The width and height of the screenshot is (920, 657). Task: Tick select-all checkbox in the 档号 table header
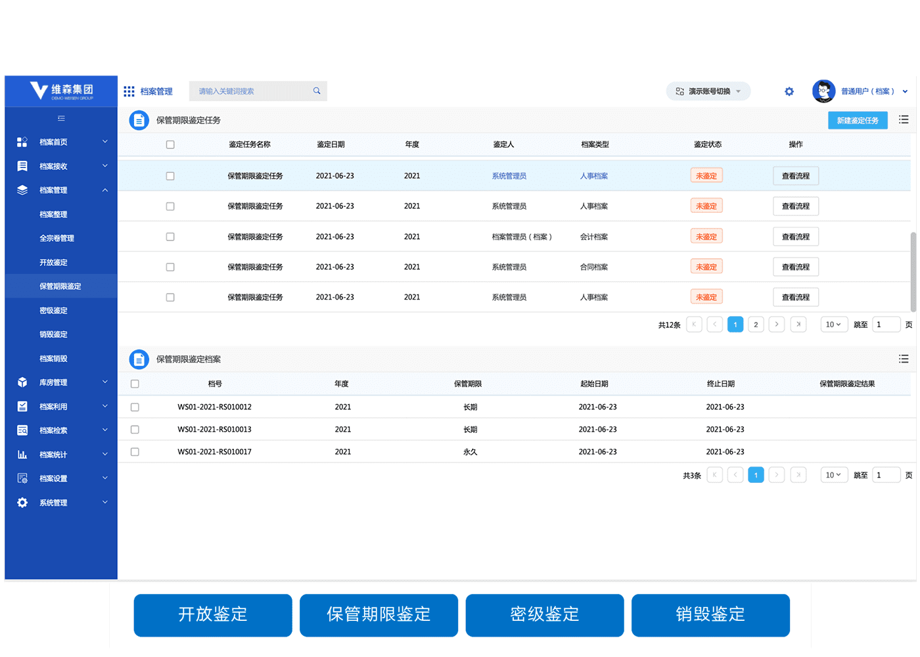tap(135, 384)
